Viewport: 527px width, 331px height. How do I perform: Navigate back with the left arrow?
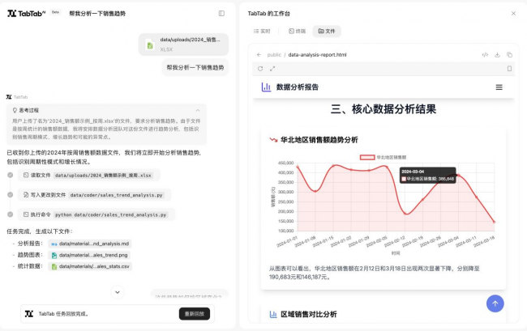click(x=259, y=55)
